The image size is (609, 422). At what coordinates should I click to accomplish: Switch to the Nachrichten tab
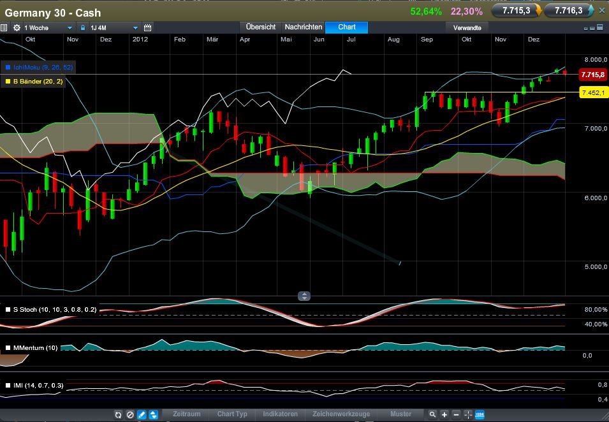point(304,27)
